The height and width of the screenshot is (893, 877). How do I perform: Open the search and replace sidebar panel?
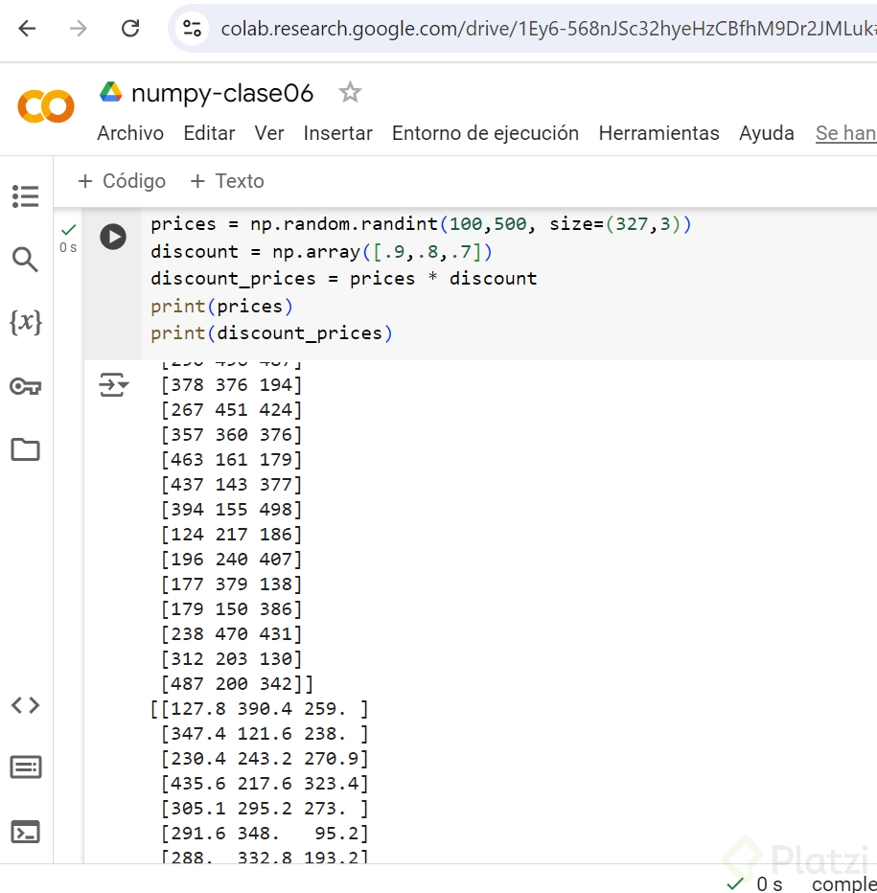[x=25, y=260]
